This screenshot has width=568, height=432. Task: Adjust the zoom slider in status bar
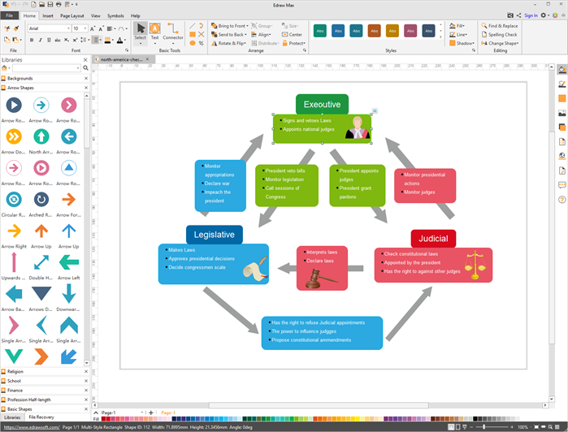[483, 427]
